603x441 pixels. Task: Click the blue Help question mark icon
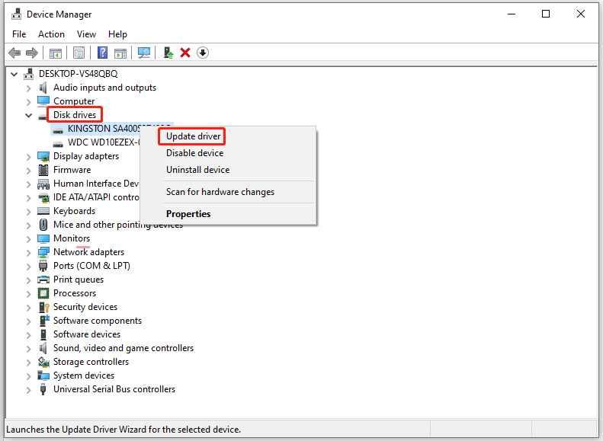pos(103,53)
